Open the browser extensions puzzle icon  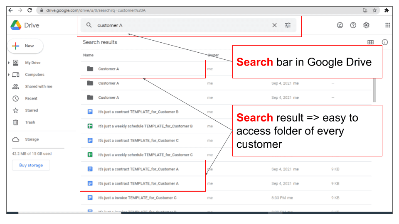(x=387, y=10)
